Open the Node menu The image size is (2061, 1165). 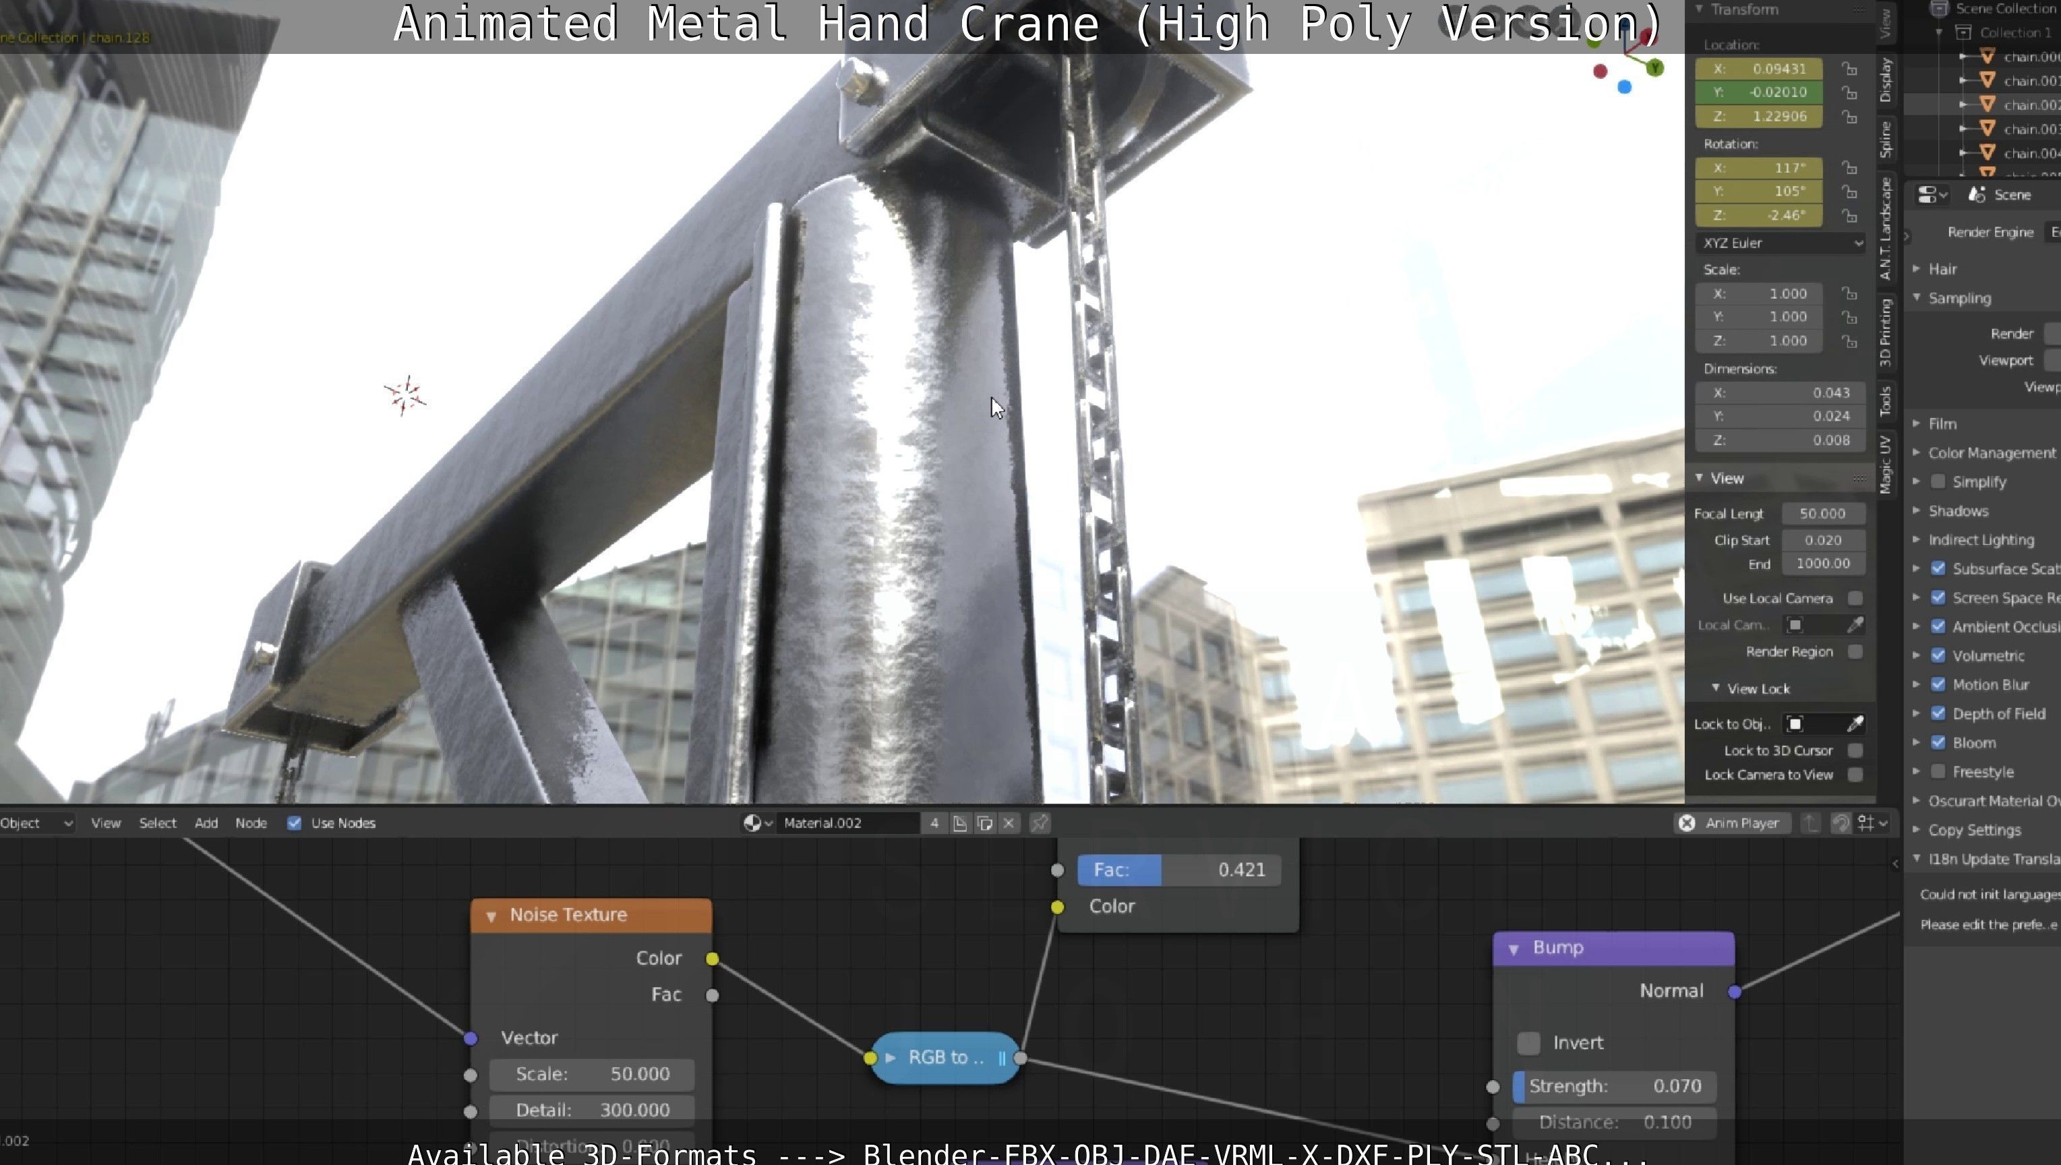coord(250,823)
